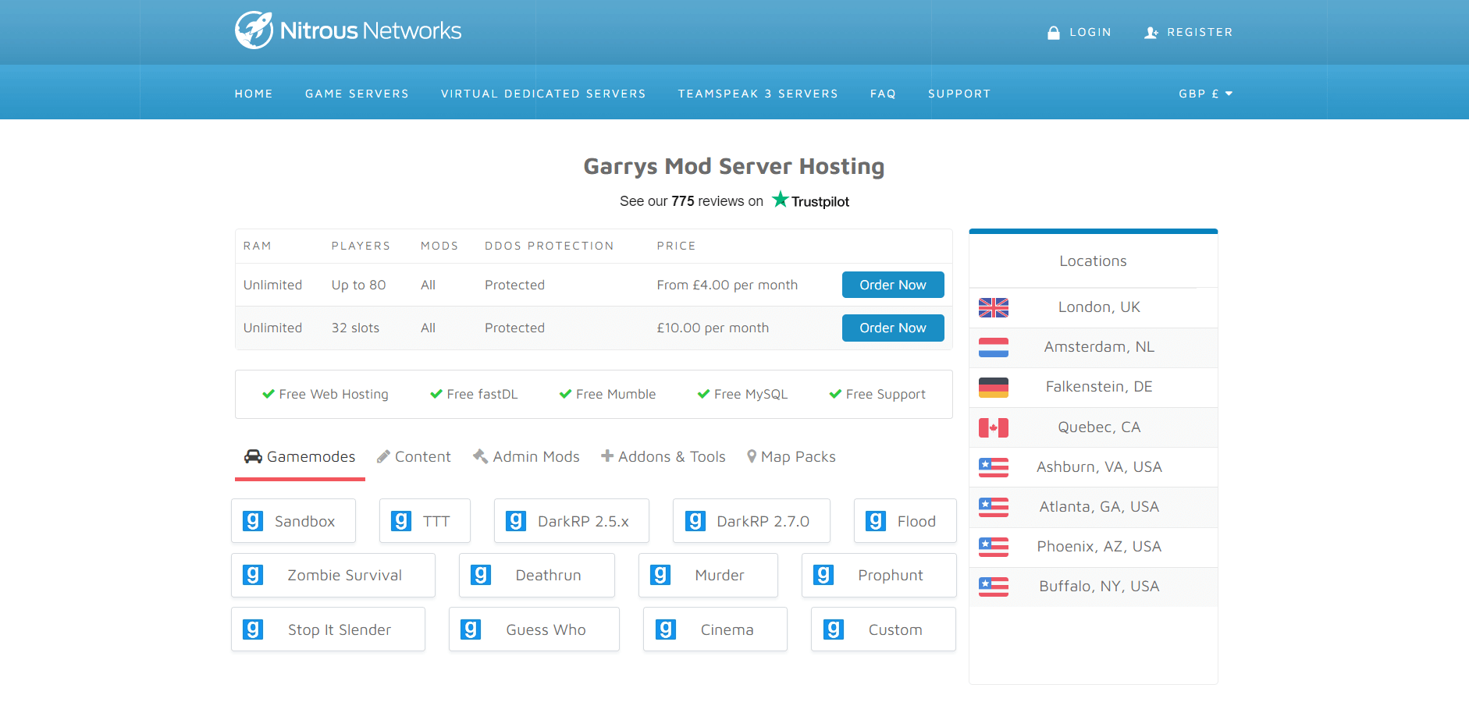Click the pencil icon on Content tab

click(383, 457)
